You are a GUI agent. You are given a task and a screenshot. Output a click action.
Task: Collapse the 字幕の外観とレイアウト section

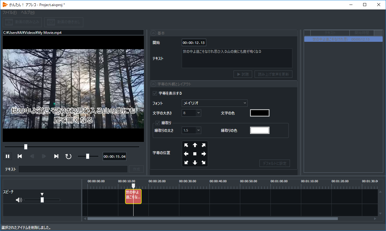click(x=153, y=84)
